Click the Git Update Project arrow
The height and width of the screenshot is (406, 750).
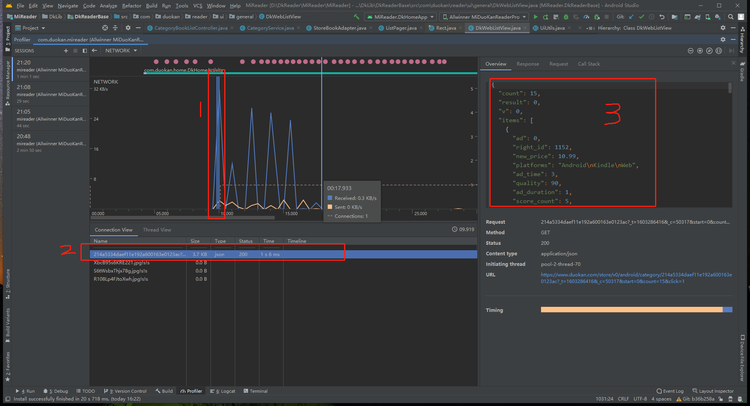(631, 17)
